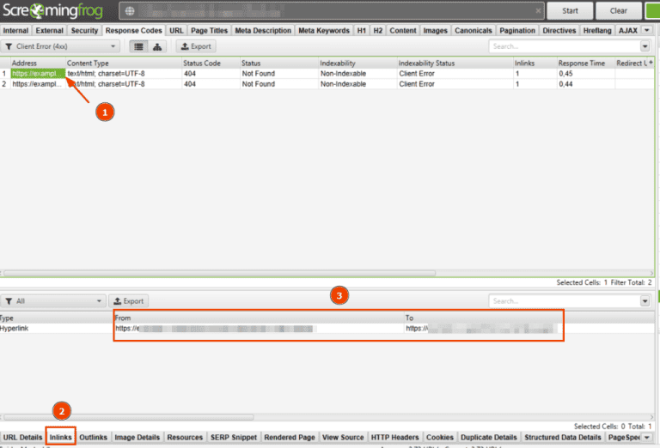Viewport: 660px width, 448px height.
Task: Open the HTTP Headers bottom tab
Action: coord(395,437)
